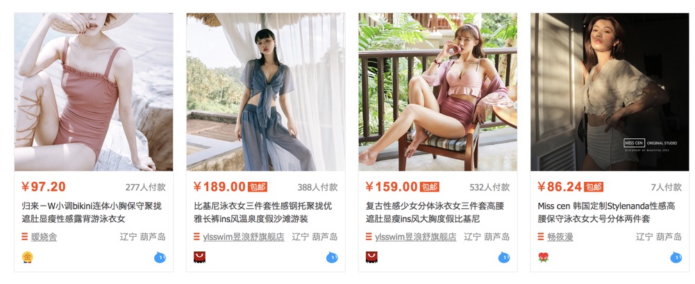Click blue chat icon on ¥189.00 listing
The height and width of the screenshot is (284, 695).
[x=332, y=257]
